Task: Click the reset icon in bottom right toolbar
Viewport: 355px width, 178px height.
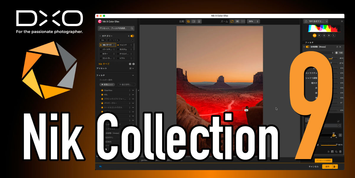Action: (x=328, y=152)
